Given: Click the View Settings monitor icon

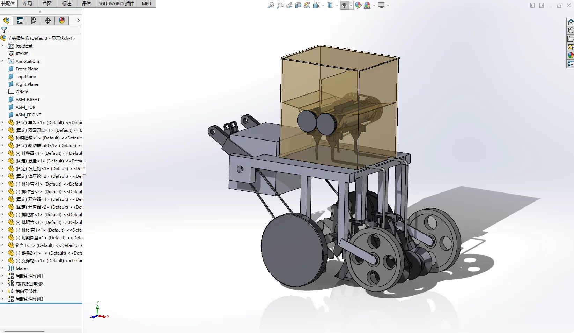Looking at the screenshot, I should 381,5.
